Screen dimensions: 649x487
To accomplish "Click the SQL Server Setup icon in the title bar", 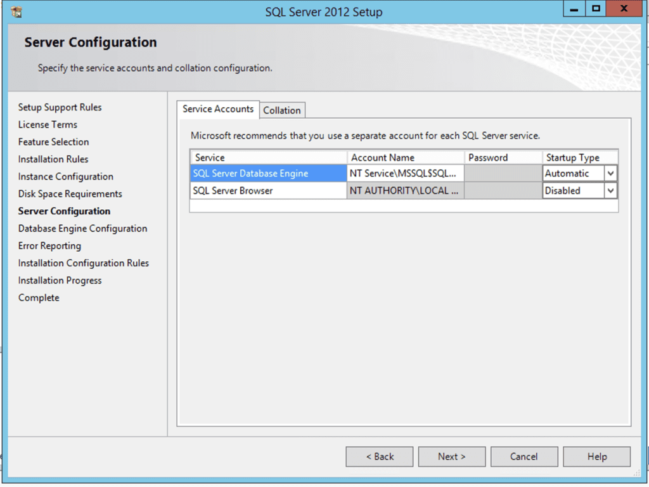I will click(x=16, y=10).
